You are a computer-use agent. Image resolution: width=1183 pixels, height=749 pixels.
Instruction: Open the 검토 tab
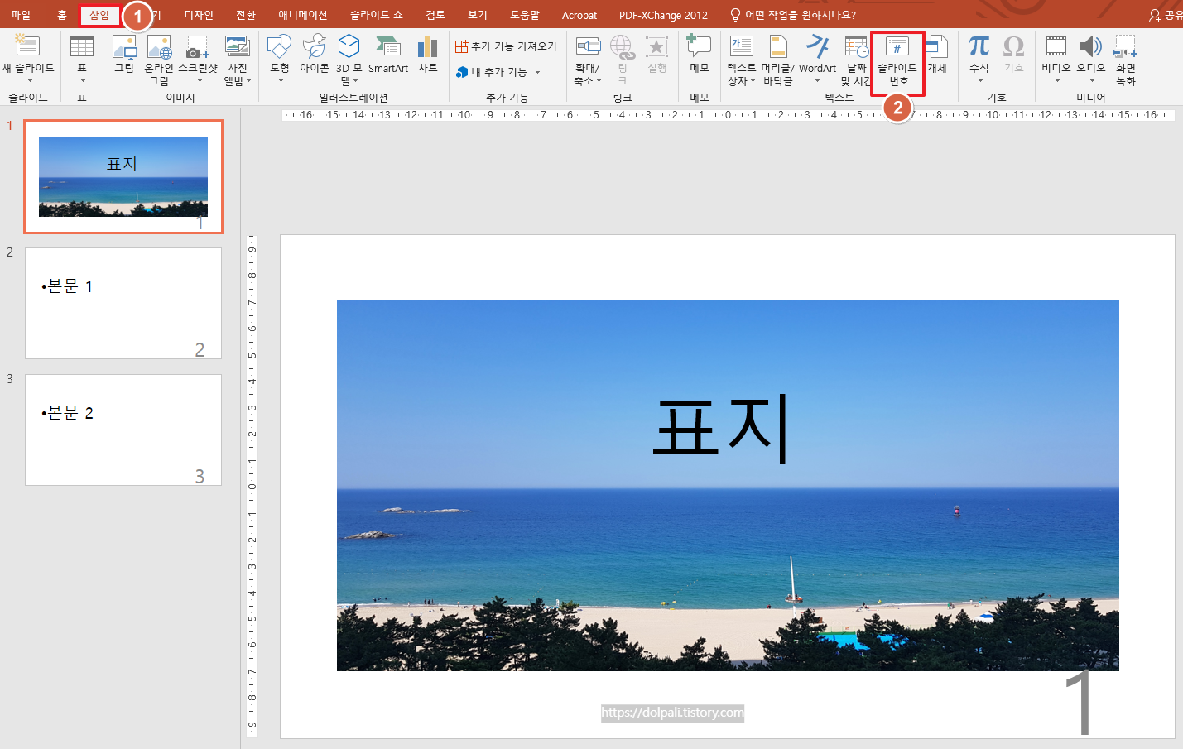click(435, 15)
